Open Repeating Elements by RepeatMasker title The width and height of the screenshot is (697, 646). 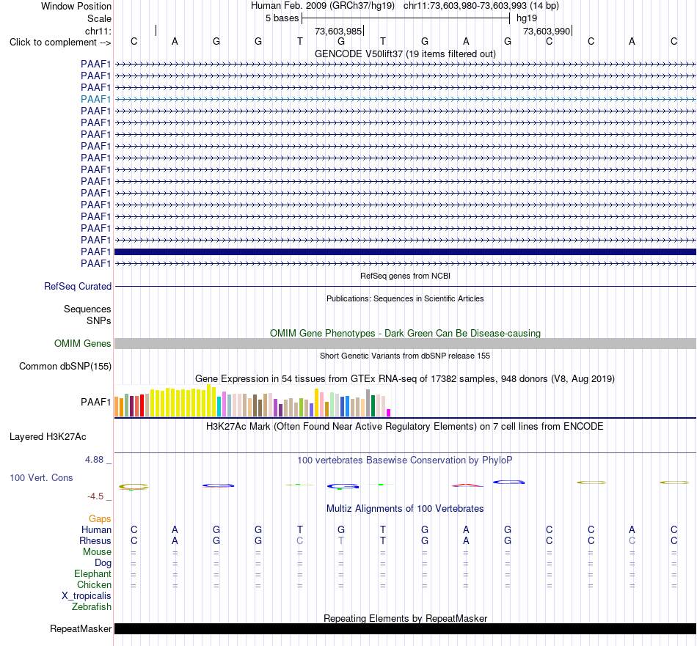[x=405, y=618]
